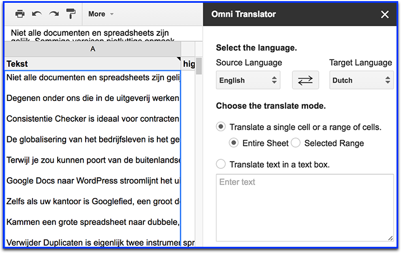Click the Redo arrow icon

tap(54, 14)
